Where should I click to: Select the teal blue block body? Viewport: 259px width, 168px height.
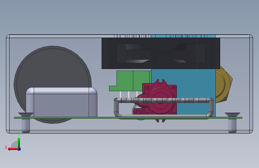(x=196, y=83)
